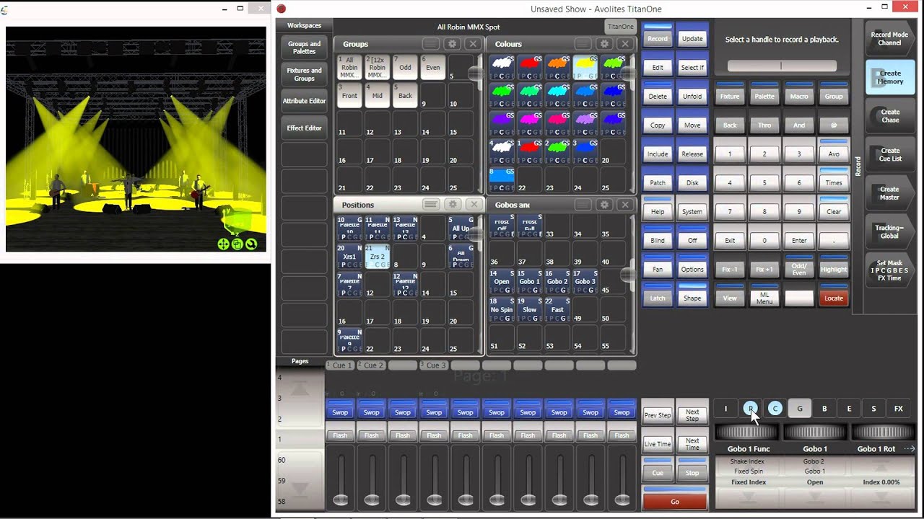Choose Create Cue List record option
The width and height of the screenshot is (924, 519).
pos(889,154)
